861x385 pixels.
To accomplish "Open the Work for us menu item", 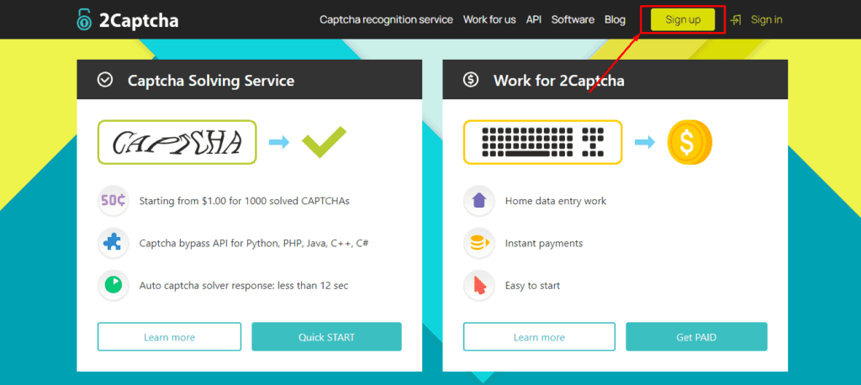I will click(489, 19).
